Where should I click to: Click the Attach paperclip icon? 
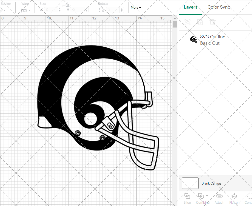tap(219, 196)
